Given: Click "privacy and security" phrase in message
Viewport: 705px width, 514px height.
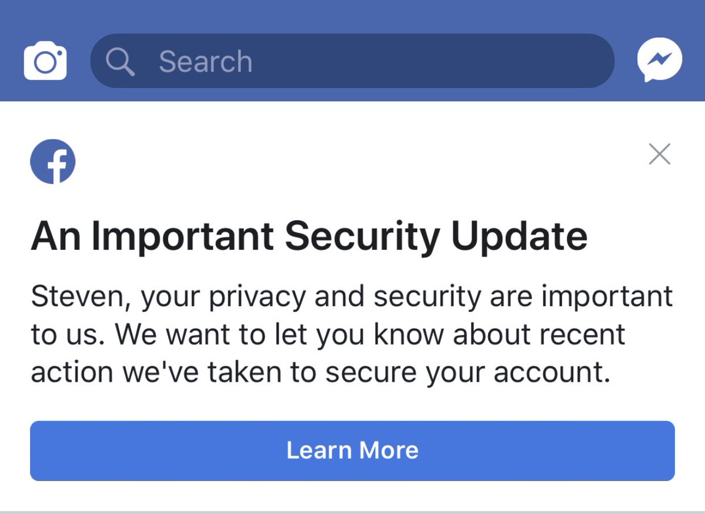Looking at the screenshot, I should coord(345,297).
